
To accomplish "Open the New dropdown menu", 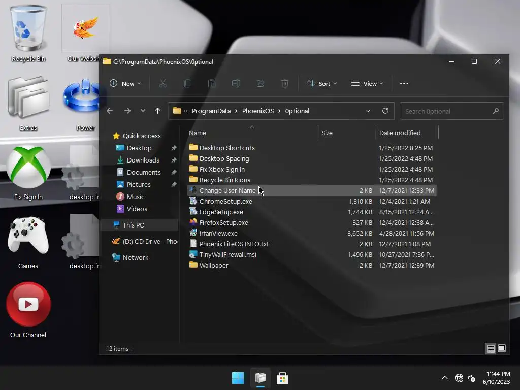I will click(125, 84).
